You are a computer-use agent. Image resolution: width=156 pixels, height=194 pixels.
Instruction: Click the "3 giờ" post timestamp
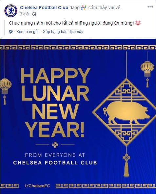[x=24, y=14]
